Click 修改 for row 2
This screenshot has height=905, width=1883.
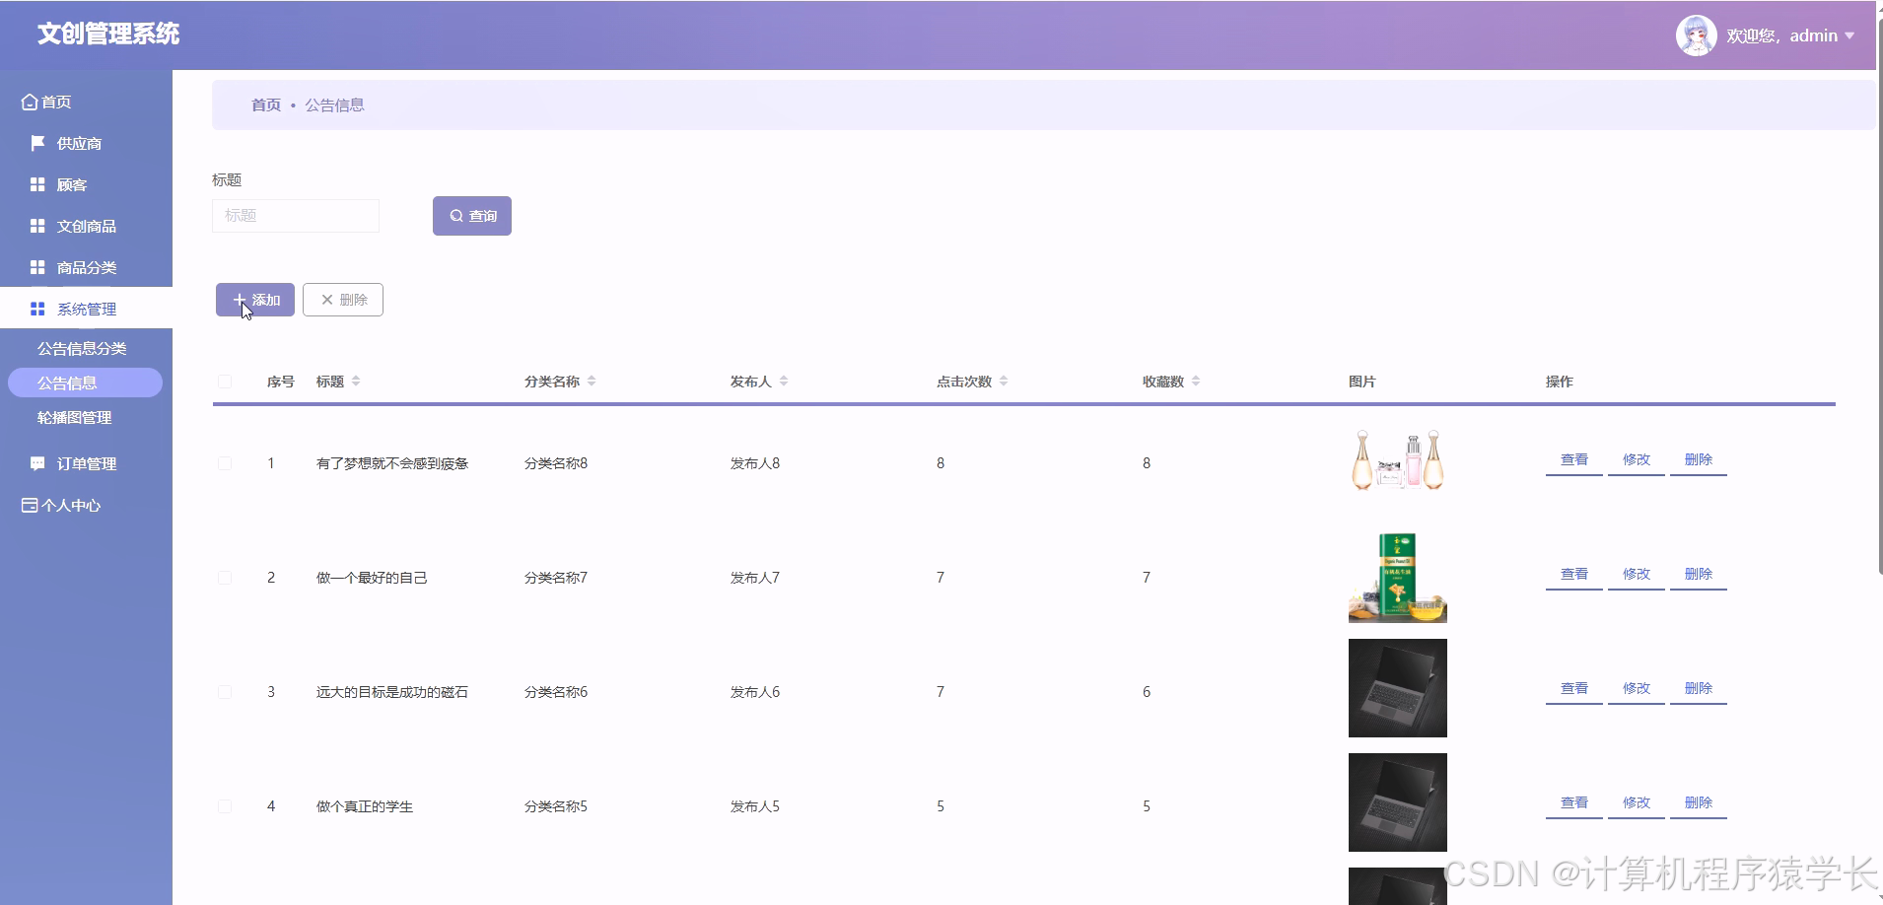tap(1637, 575)
